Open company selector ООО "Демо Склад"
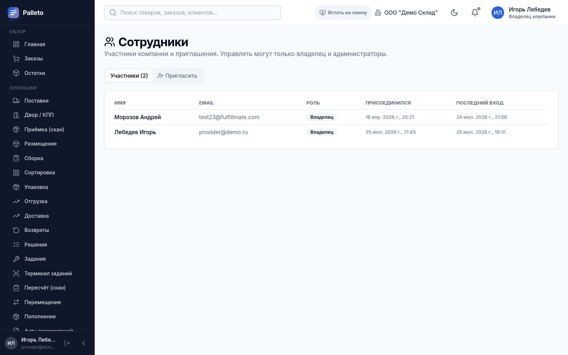This screenshot has height=355, width=568. (x=406, y=13)
